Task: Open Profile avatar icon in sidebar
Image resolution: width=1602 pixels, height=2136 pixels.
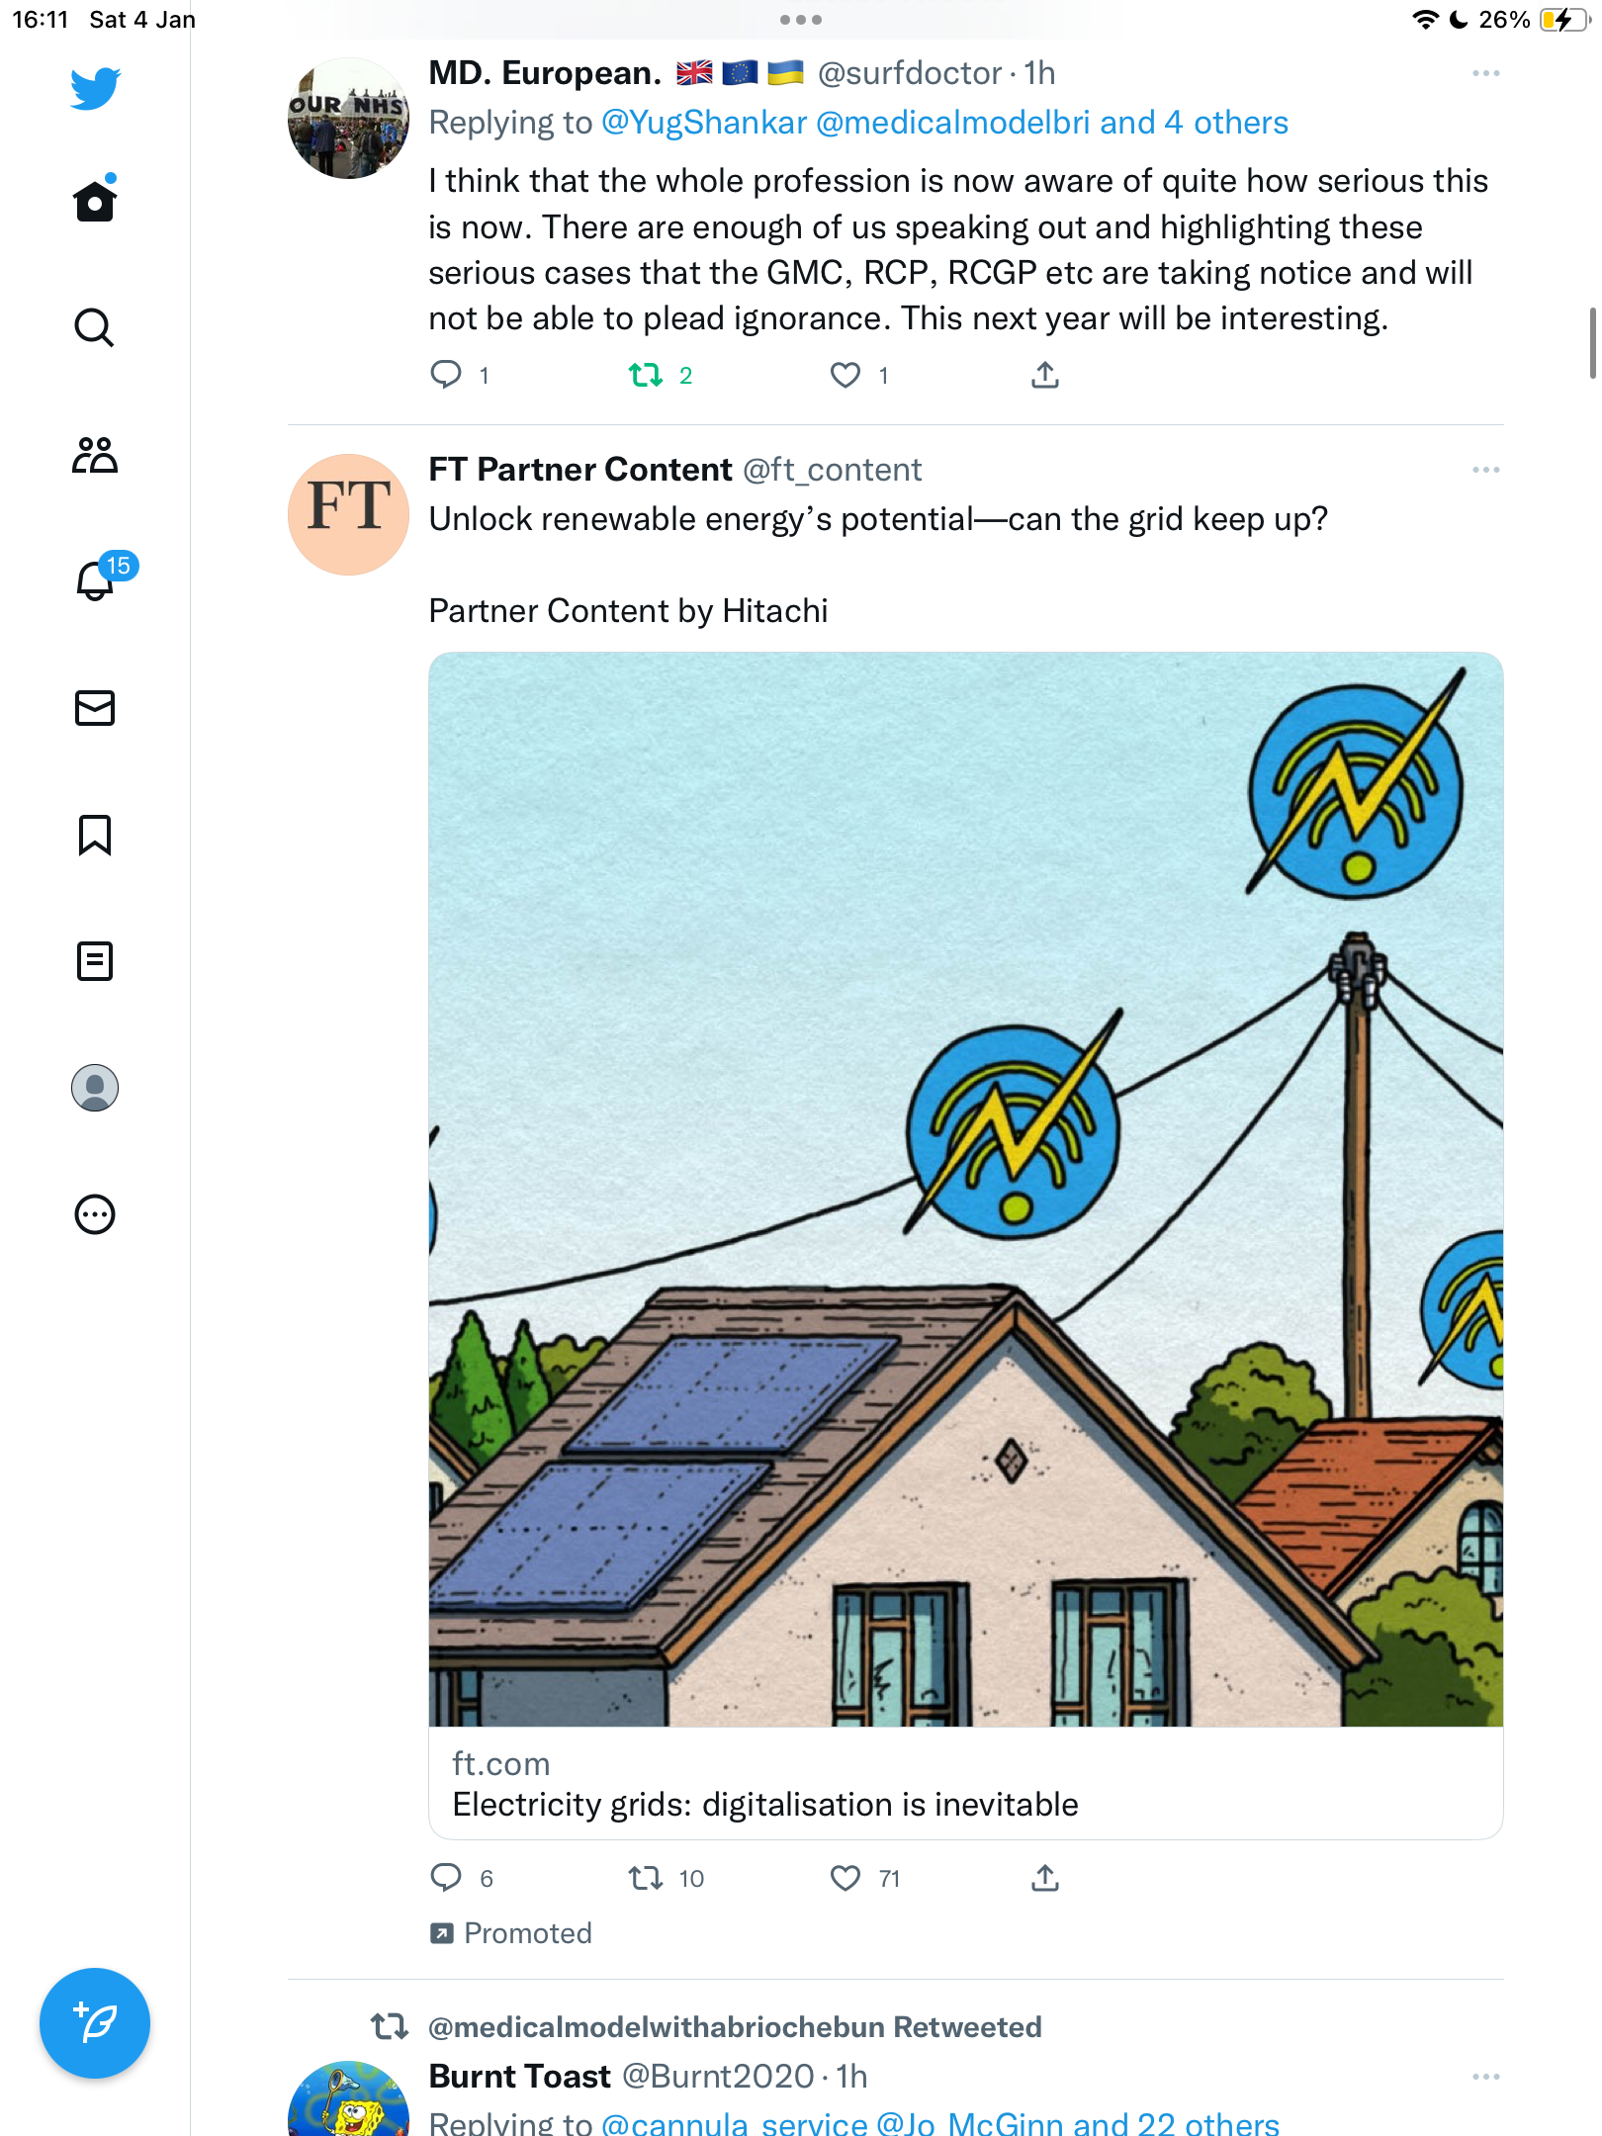Action: (x=95, y=1088)
